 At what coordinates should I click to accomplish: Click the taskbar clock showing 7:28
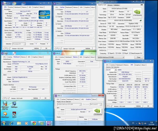(x=151, y=123)
